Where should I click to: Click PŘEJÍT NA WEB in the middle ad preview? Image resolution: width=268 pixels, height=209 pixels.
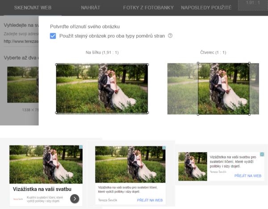tap(150, 200)
